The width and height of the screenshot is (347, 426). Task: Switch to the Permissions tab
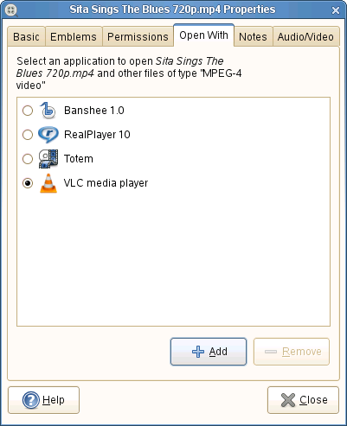138,36
